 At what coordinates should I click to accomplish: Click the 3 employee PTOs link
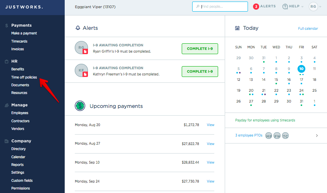click(x=249, y=135)
